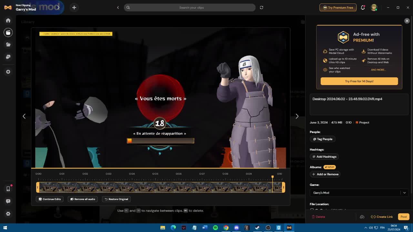Screen dimensions: 413x232
Task: Click Try Premium Free button
Action: (x=338, y=7)
